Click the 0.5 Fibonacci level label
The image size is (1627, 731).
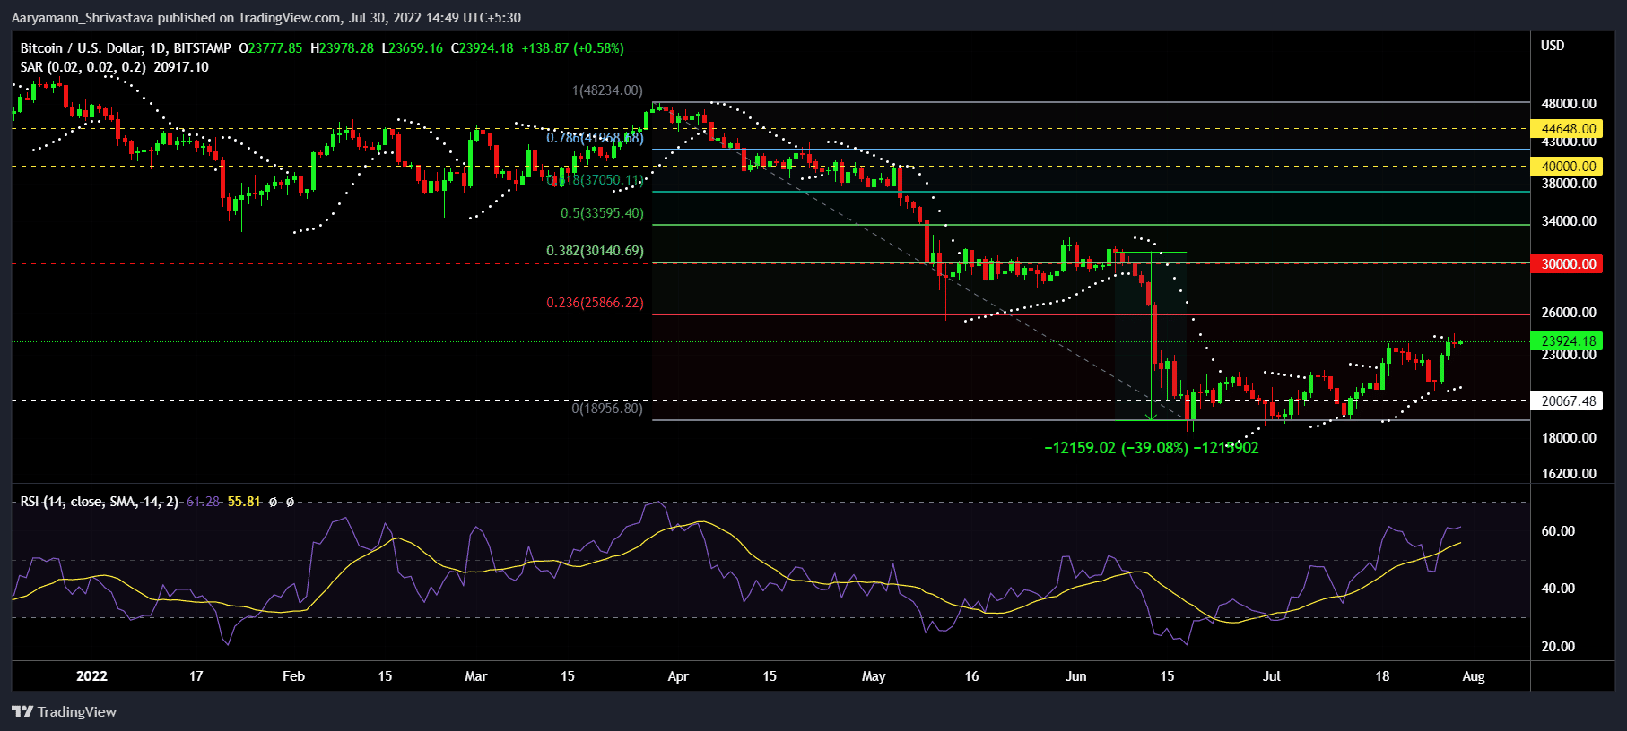[602, 213]
